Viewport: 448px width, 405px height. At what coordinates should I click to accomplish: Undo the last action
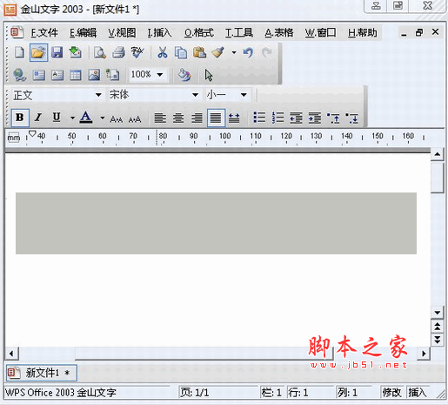click(248, 52)
